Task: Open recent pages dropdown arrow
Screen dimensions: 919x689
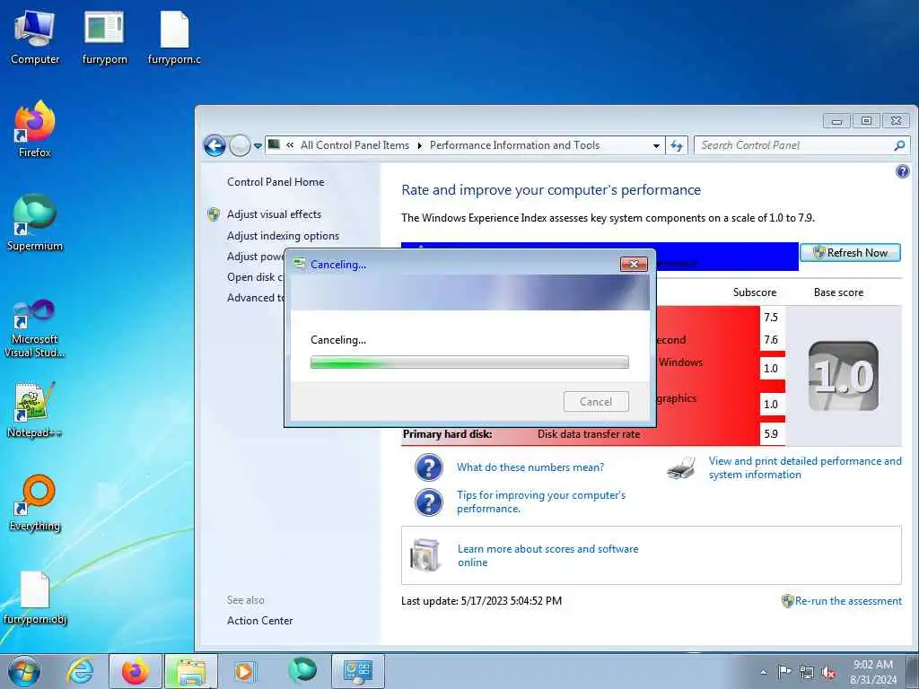Action: click(258, 146)
